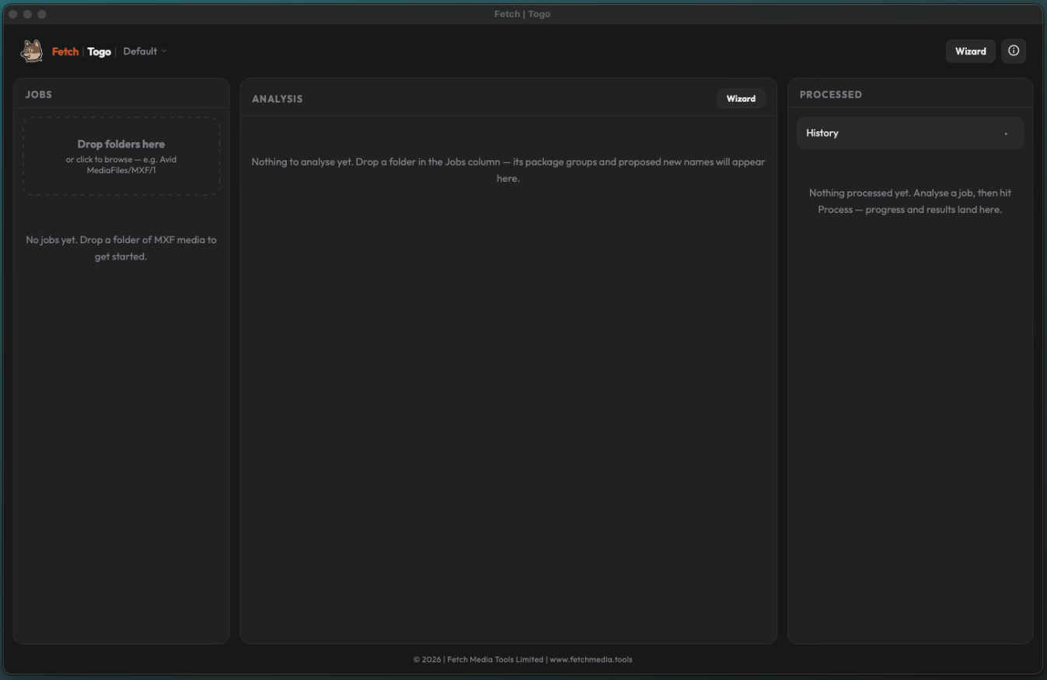Click the 'No jobs yet' message

[121, 248]
